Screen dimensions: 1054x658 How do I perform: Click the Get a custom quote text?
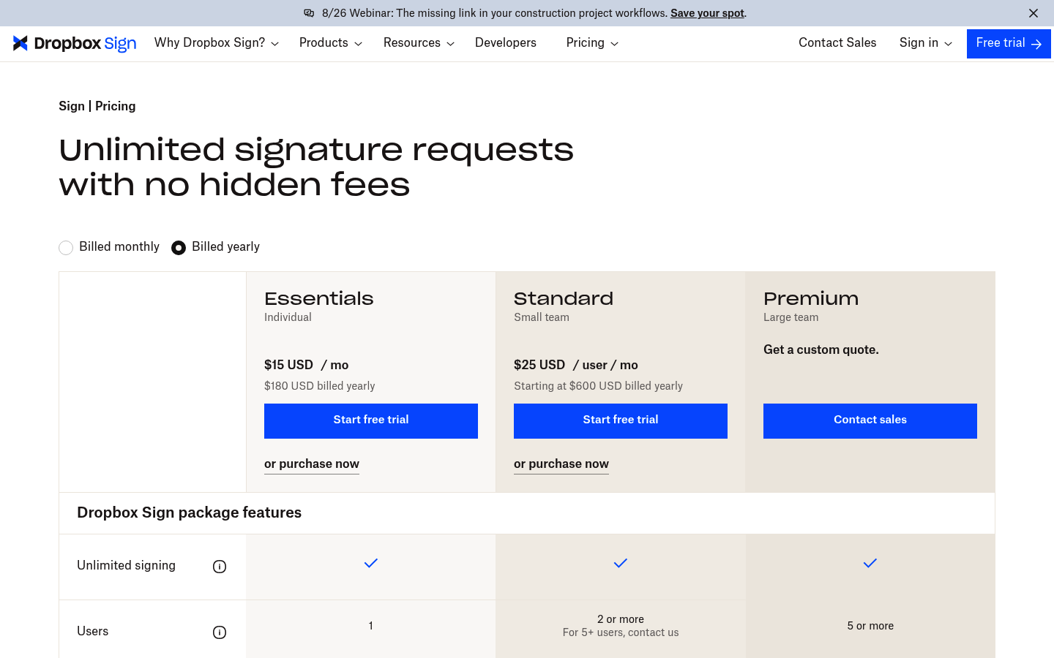[821, 349]
